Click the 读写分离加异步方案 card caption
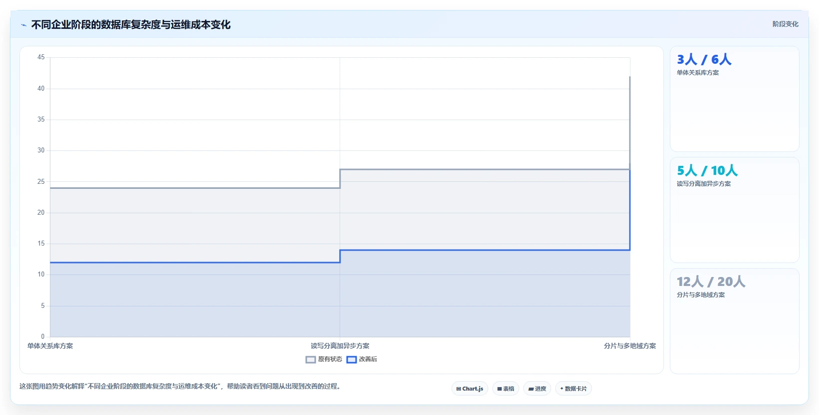The width and height of the screenshot is (819, 415). [704, 184]
